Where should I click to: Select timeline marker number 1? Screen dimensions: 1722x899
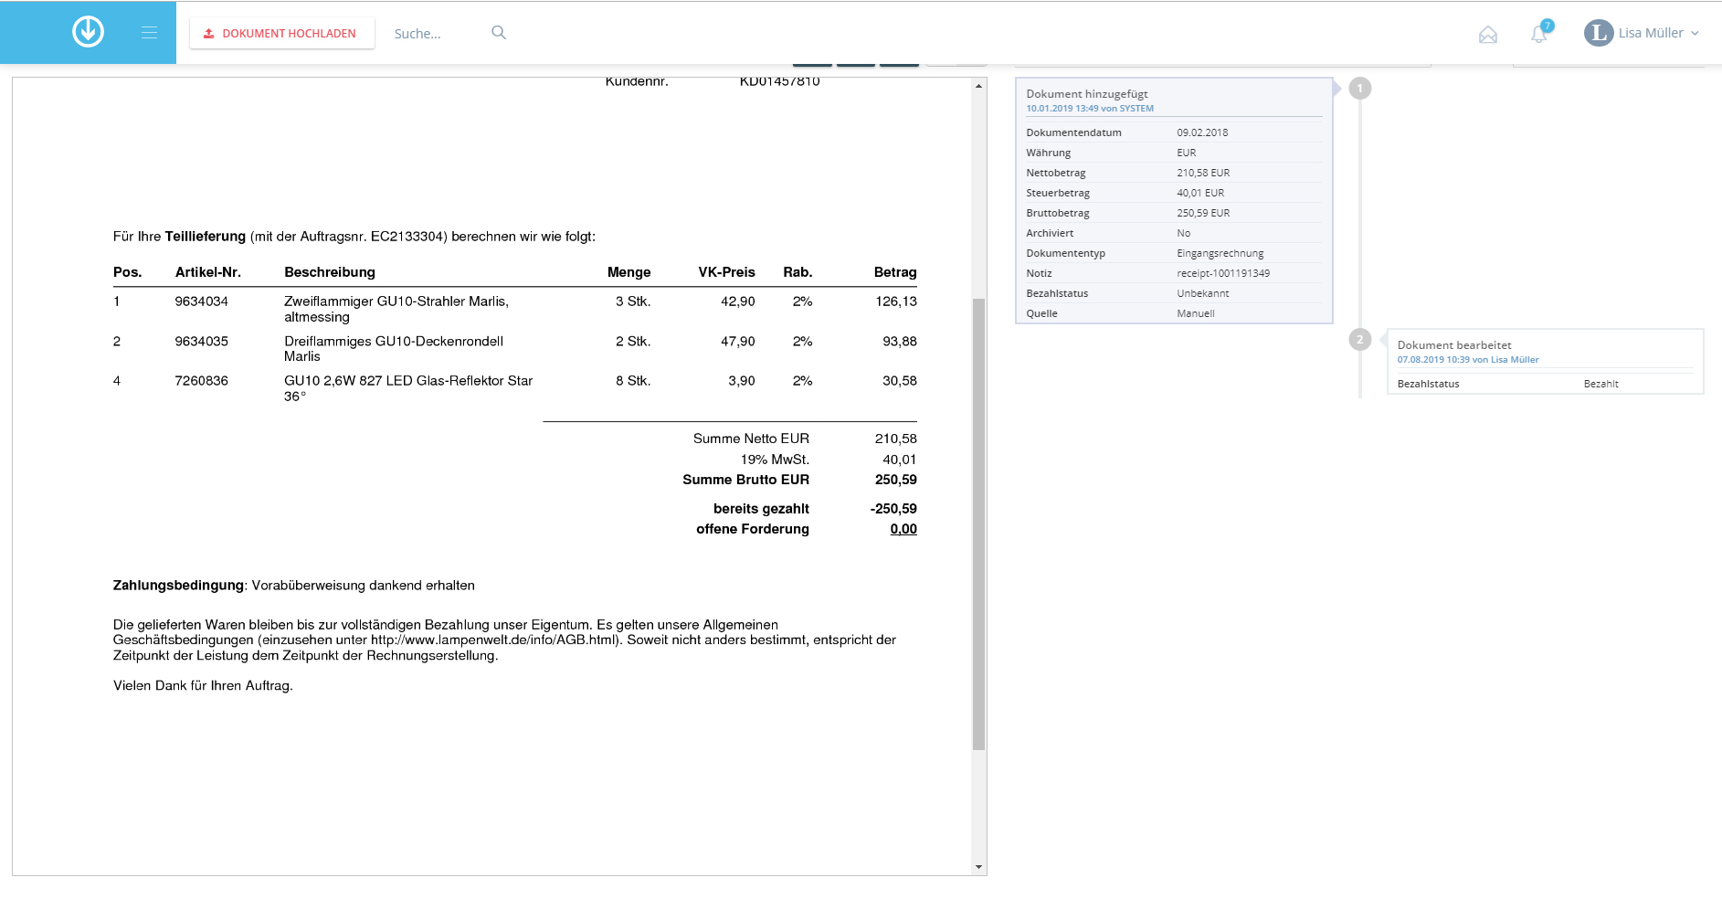click(1359, 89)
